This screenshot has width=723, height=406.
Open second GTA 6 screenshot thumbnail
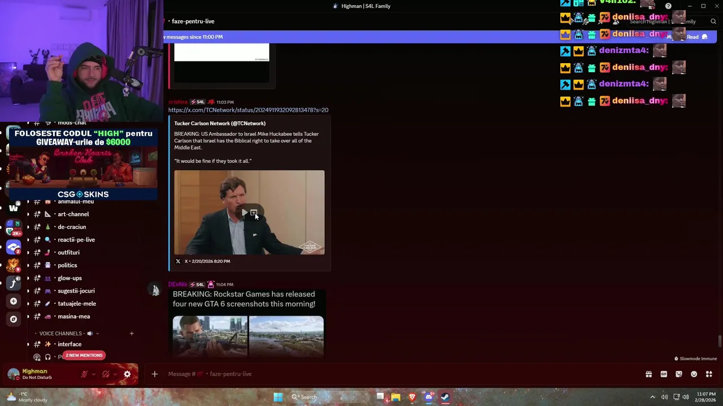286,337
